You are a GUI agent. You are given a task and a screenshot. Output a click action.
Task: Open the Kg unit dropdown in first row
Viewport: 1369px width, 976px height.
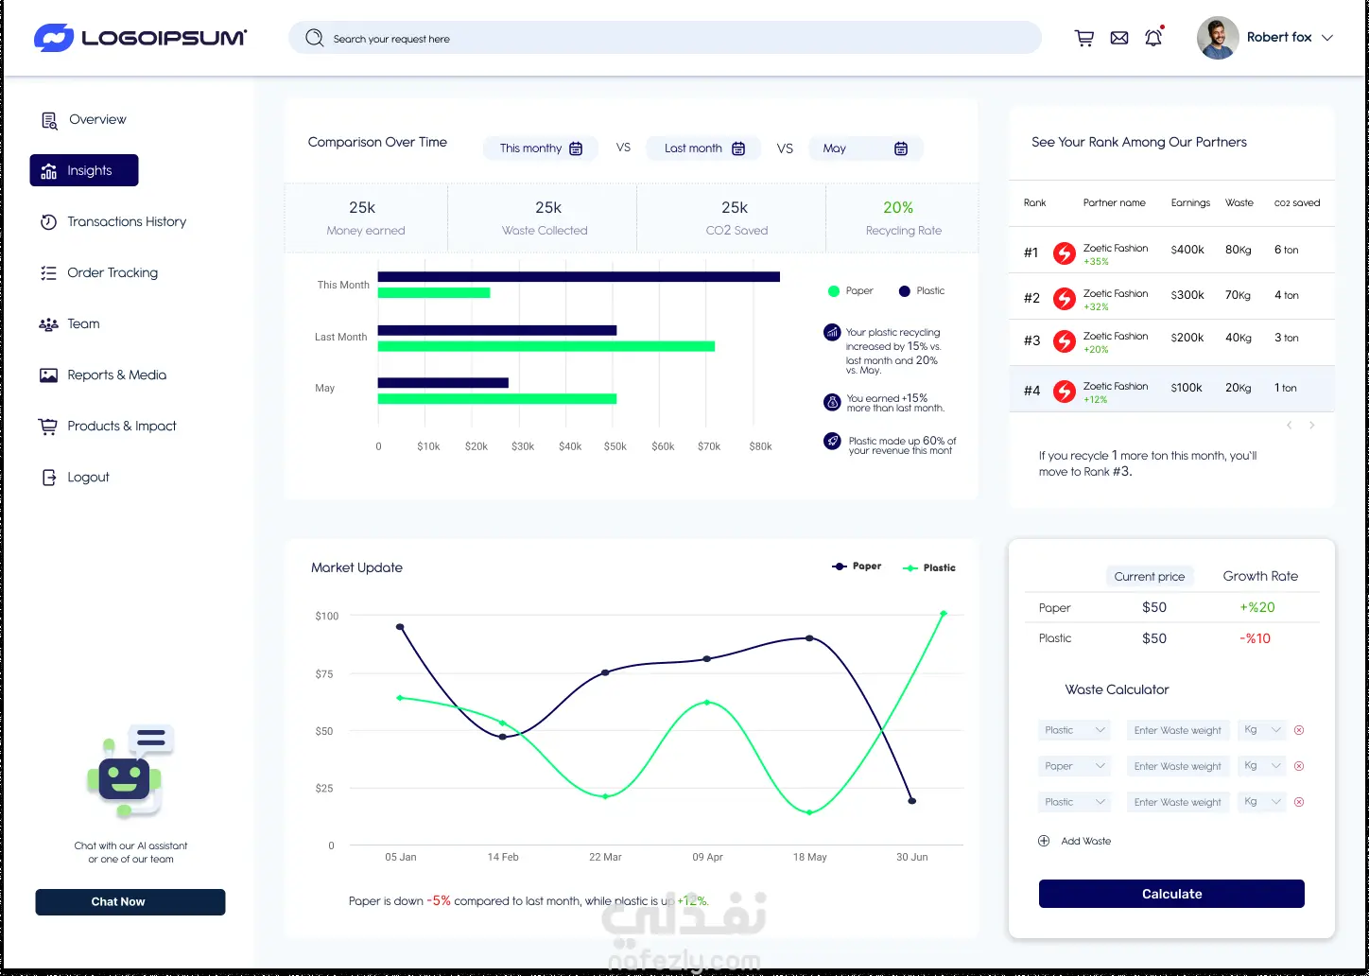click(x=1262, y=730)
